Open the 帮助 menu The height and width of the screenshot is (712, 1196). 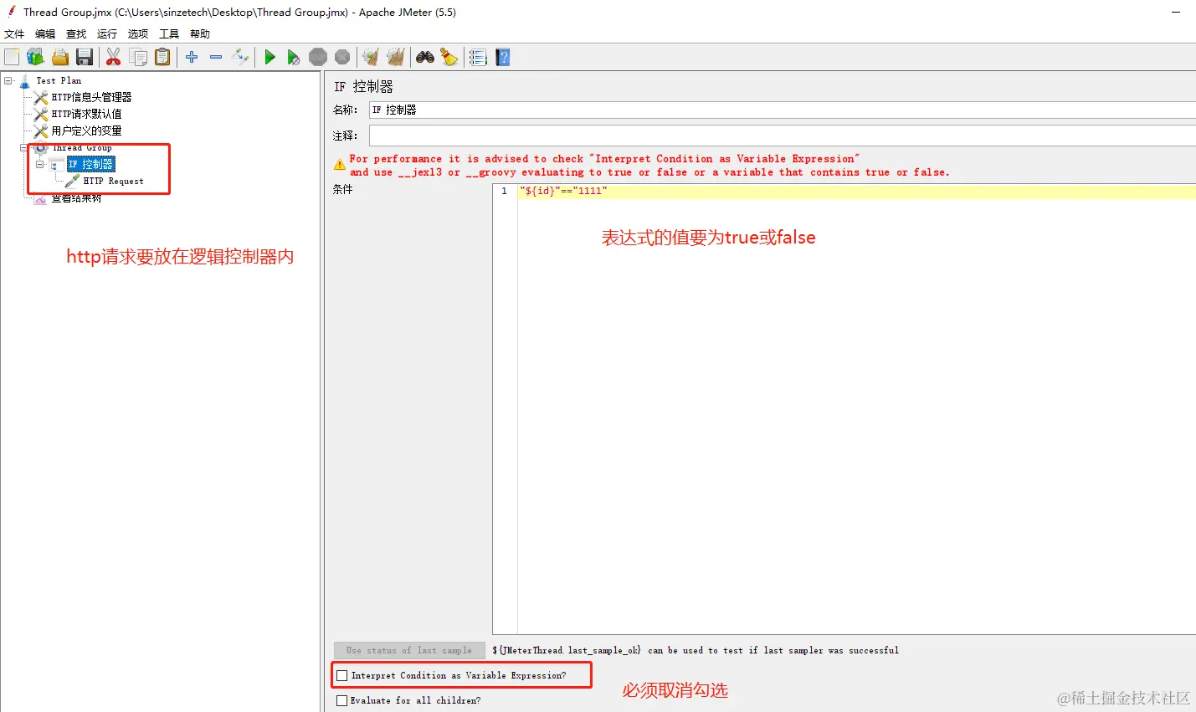click(x=200, y=34)
